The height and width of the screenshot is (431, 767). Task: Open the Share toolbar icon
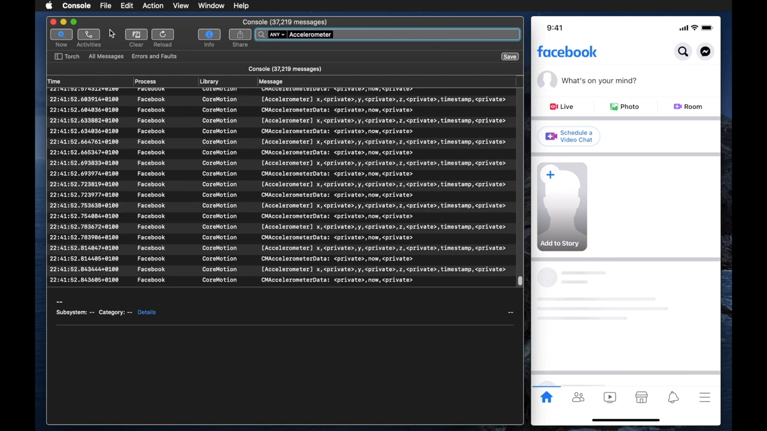click(240, 35)
